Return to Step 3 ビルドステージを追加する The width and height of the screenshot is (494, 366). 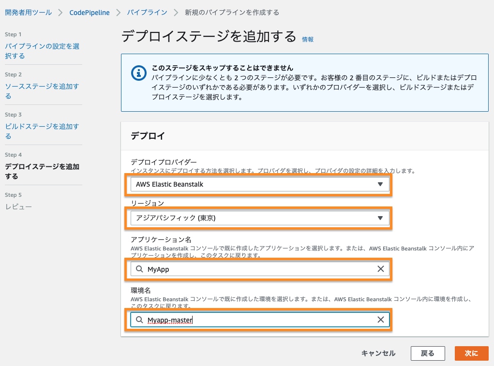pyautogui.click(x=42, y=131)
